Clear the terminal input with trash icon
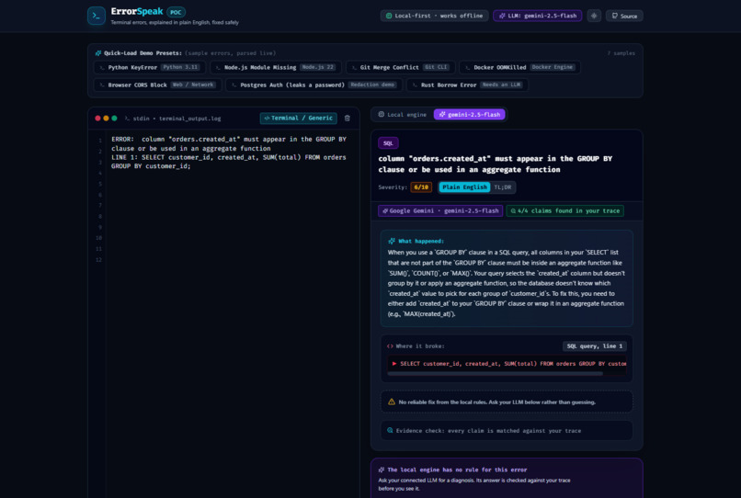The image size is (741, 498). (348, 119)
